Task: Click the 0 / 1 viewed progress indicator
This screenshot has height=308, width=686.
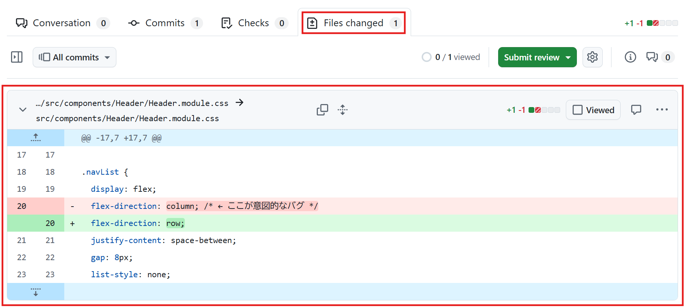Action: (451, 57)
